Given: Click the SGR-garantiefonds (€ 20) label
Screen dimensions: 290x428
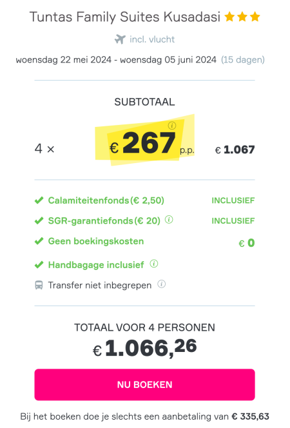Looking at the screenshot, I should (x=104, y=220).
